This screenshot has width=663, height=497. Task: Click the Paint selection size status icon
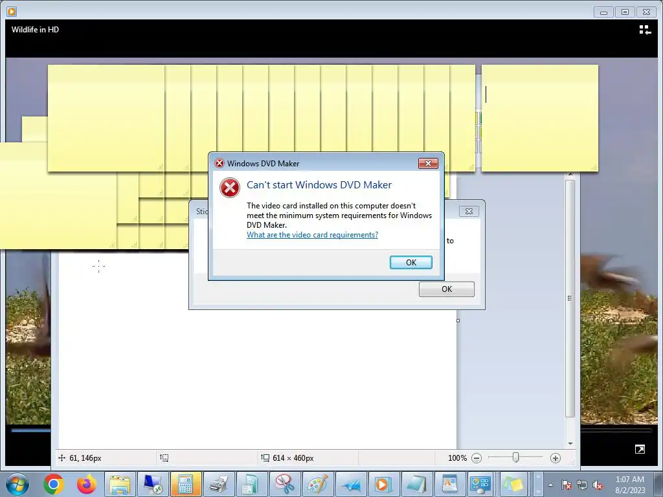[164, 458]
